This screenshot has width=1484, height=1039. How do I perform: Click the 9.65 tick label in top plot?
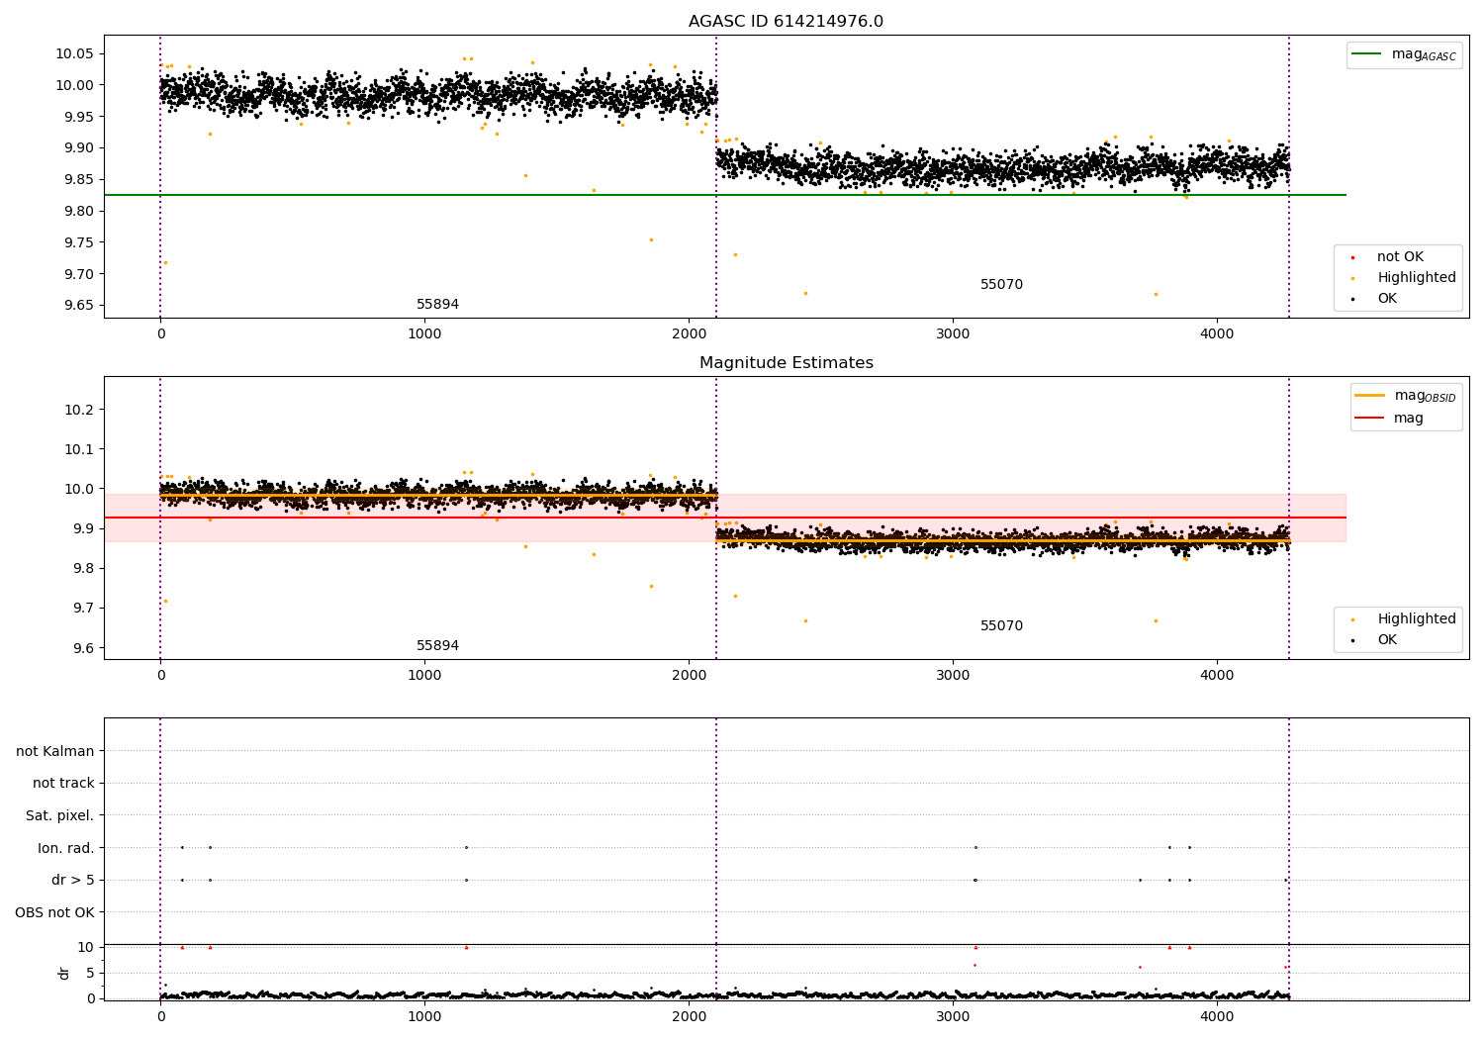(77, 306)
